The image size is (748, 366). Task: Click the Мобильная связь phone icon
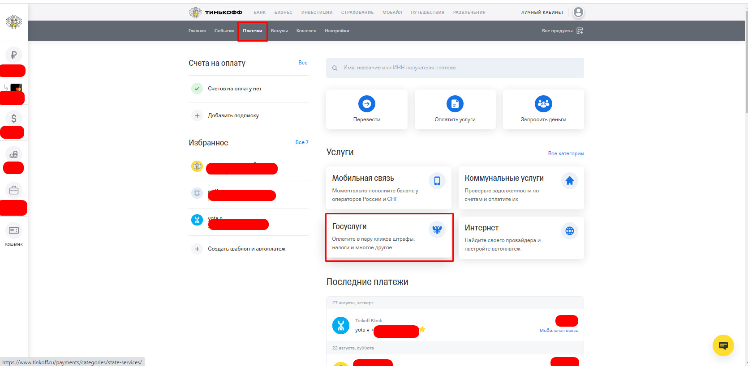click(x=437, y=181)
